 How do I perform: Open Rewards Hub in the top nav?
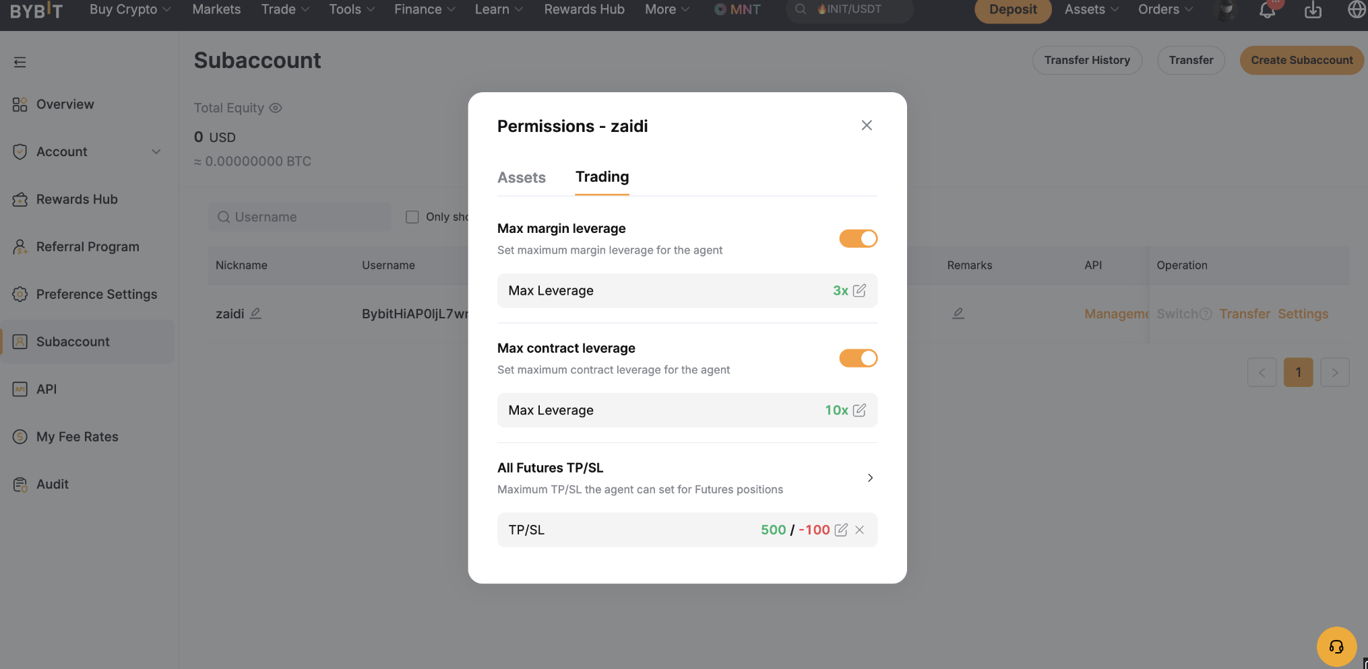(584, 9)
